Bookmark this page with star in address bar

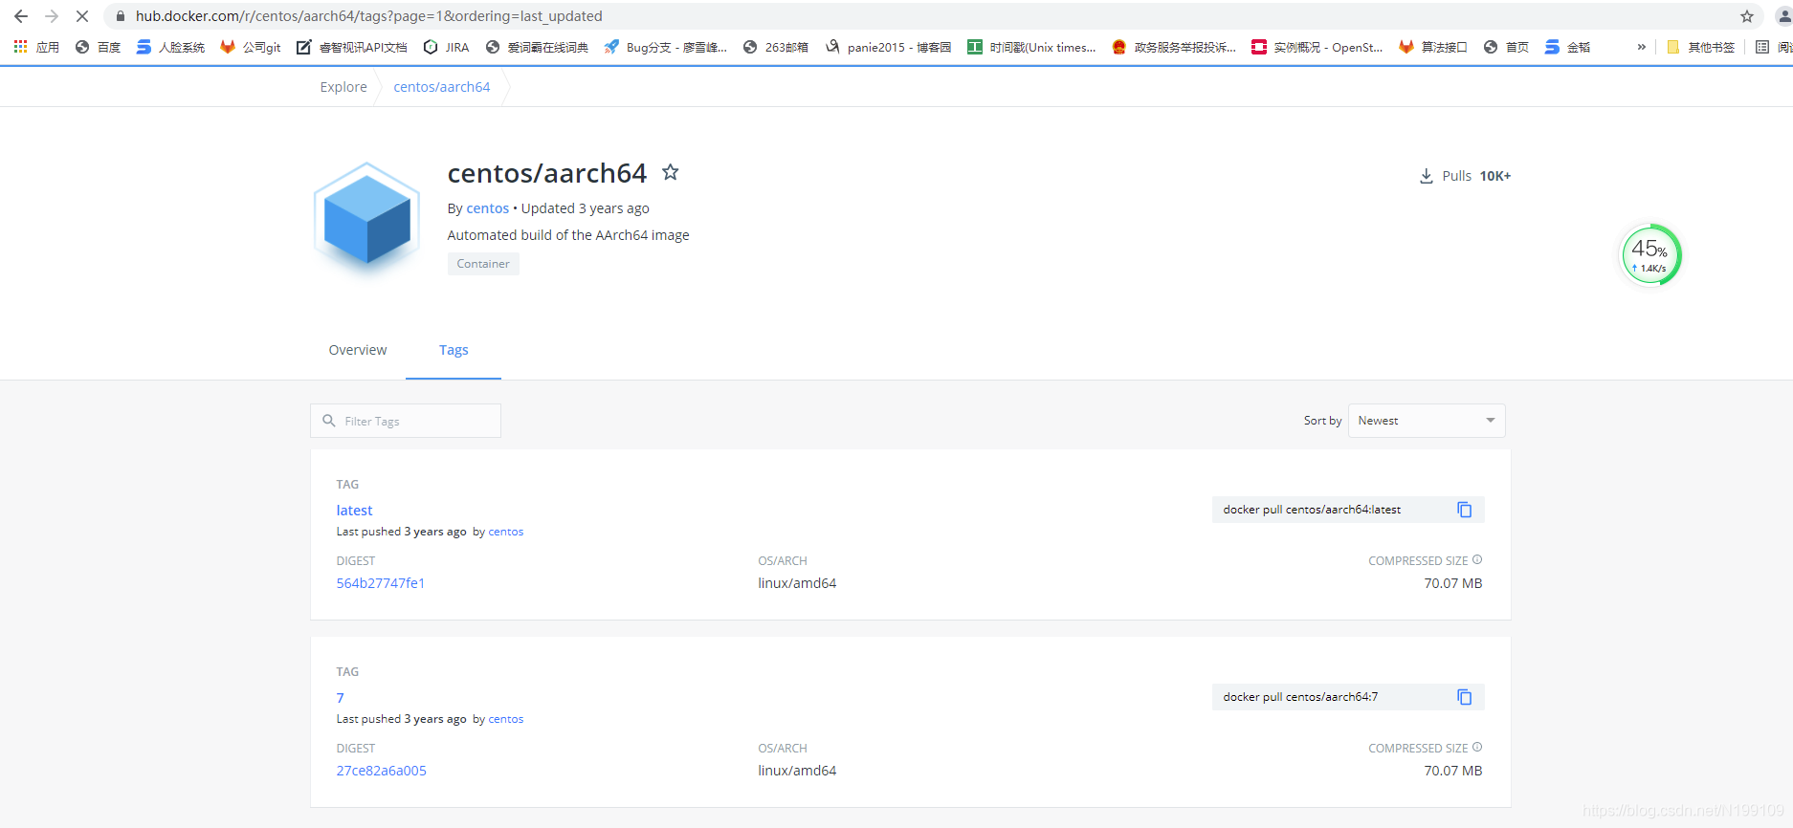coord(1747,16)
